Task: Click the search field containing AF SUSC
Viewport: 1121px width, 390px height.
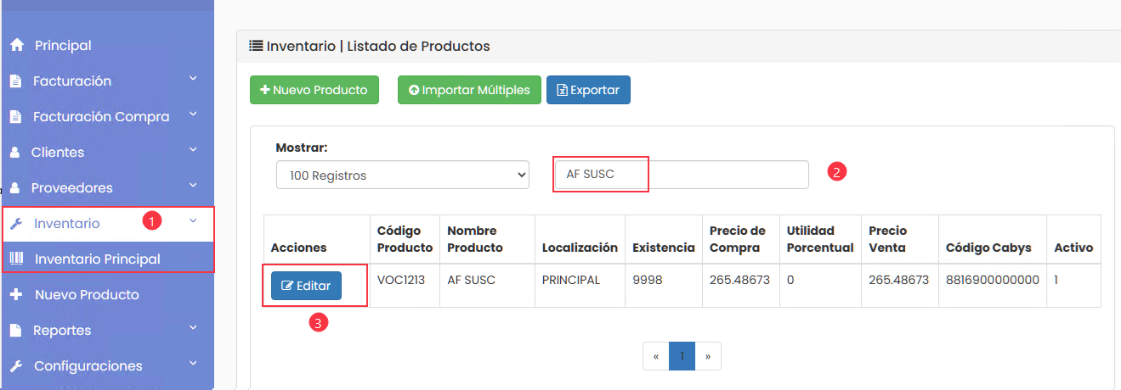Action: point(681,175)
